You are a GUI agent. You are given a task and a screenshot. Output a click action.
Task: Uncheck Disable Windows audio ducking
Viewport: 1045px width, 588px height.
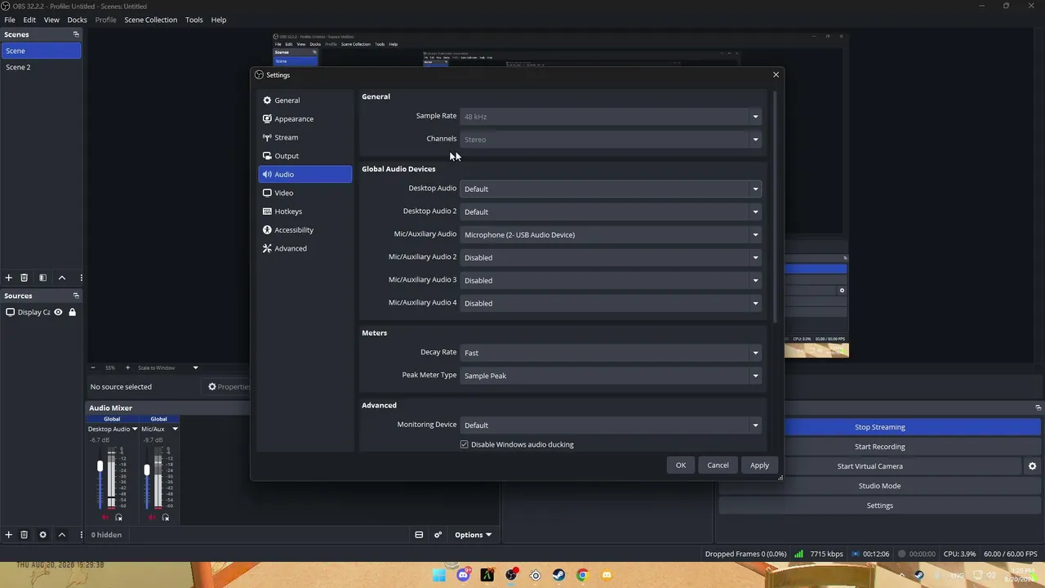tap(465, 444)
